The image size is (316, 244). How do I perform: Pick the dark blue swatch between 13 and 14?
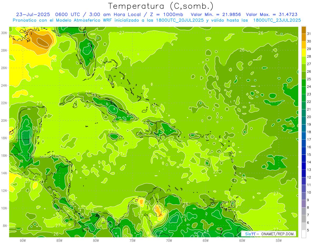(x=304, y=166)
